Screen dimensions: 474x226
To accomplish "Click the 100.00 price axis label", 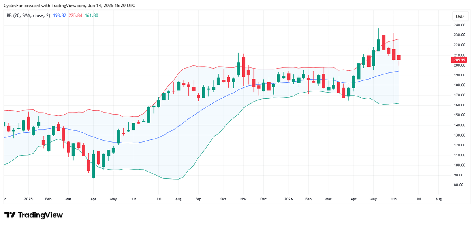I will pos(459,165).
